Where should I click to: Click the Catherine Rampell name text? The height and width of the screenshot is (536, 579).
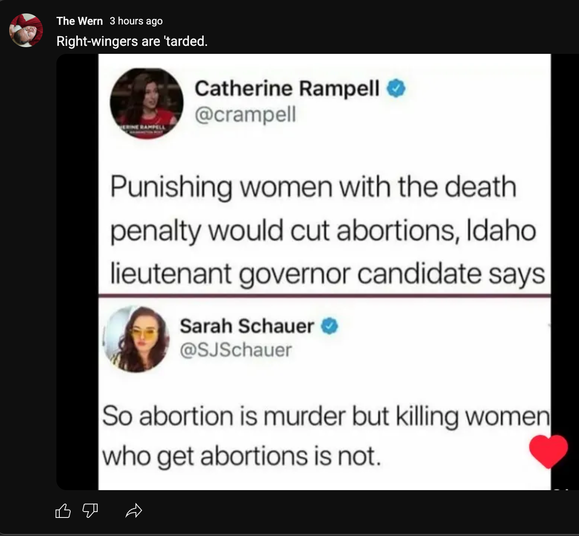pos(287,88)
